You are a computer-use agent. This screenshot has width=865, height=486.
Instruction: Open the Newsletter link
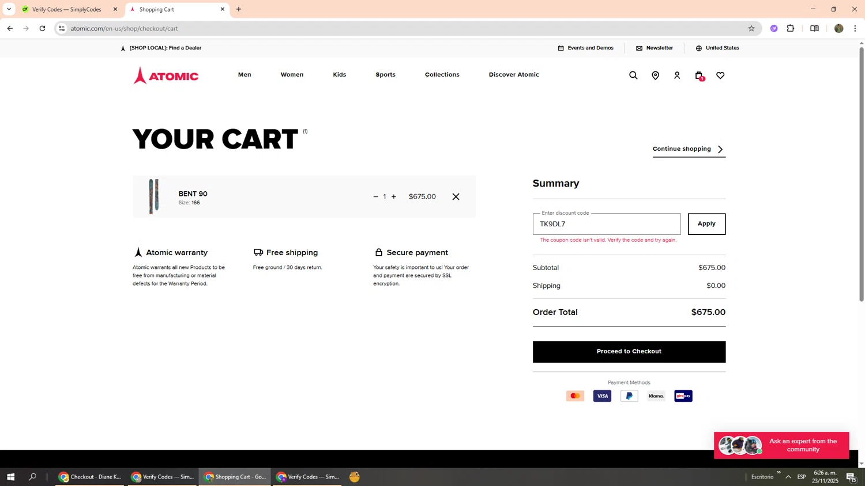655,48
